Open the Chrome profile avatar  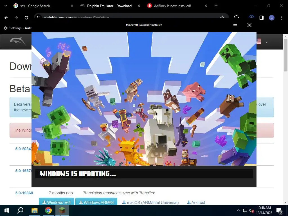[x=272, y=18]
